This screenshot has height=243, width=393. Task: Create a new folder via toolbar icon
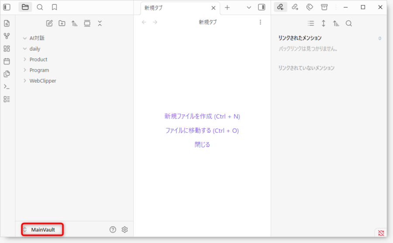pos(62,23)
